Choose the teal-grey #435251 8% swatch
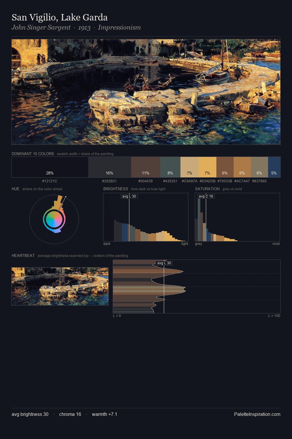Screen dimensions: 292x439 coord(171,167)
